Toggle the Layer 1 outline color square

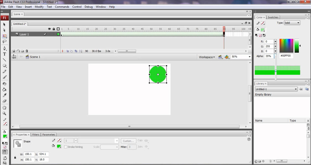(58, 34)
